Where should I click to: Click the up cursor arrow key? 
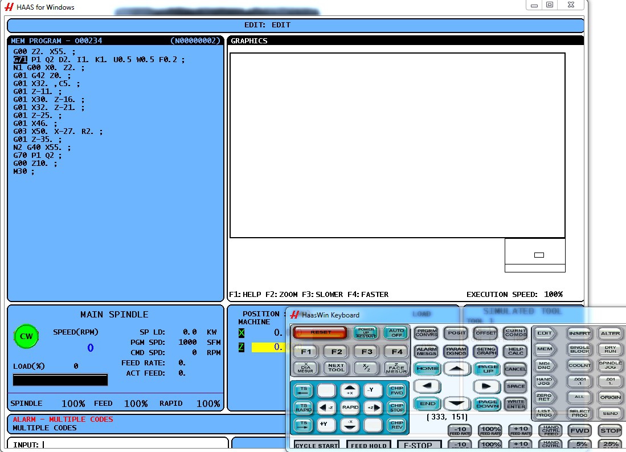coord(457,368)
